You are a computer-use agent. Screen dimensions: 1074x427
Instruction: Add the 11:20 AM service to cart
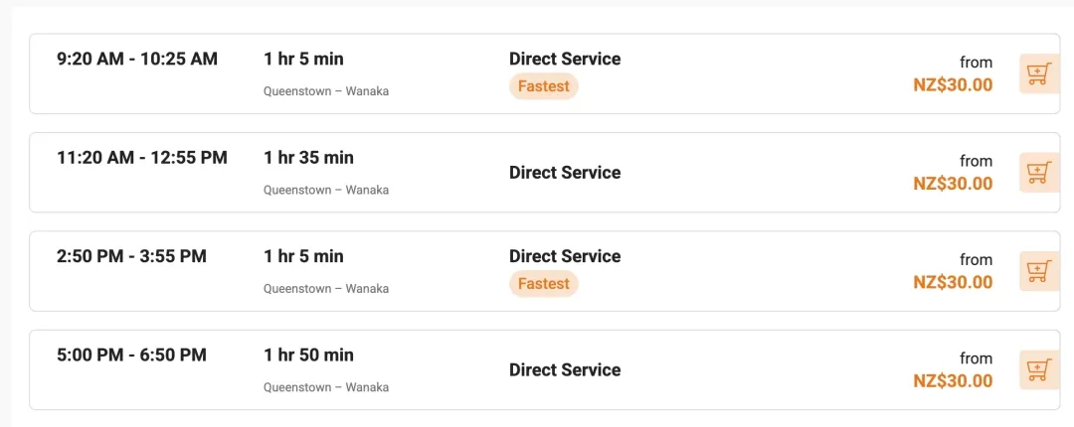point(1039,172)
